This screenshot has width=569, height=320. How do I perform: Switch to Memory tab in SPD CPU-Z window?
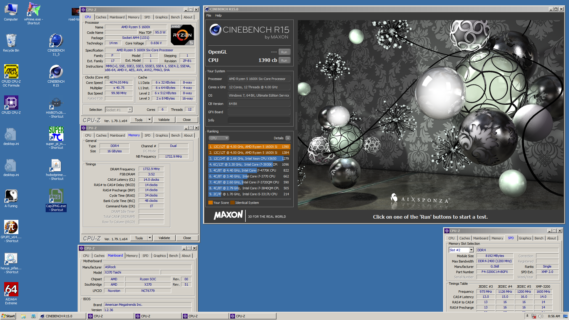click(497, 238)
